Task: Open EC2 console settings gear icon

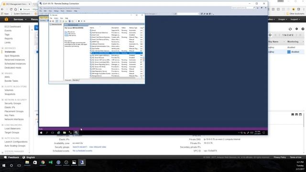Action: 296,29
